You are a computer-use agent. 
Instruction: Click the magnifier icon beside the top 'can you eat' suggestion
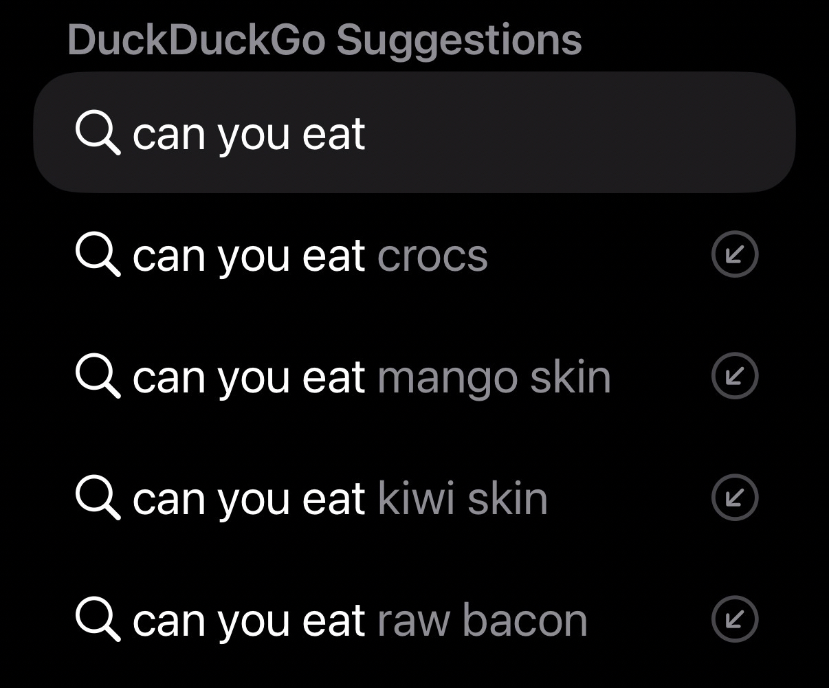(97, 133)
